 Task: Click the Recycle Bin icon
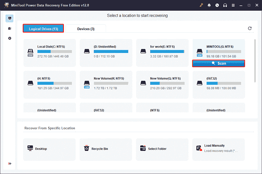point(86,148)
